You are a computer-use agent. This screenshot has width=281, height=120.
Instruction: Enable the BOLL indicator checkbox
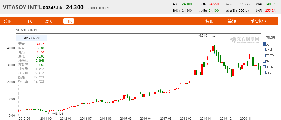[264, 67]
